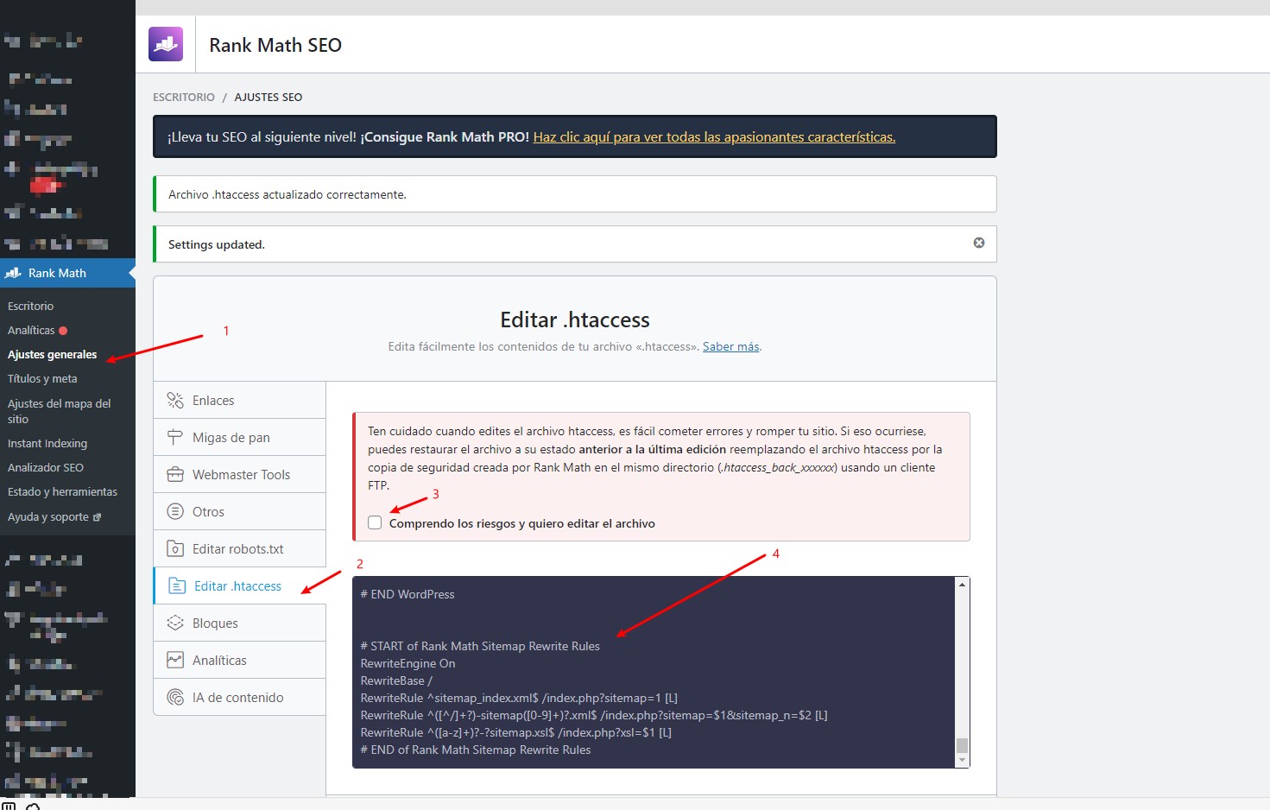Open Instant Indexing menu item
This screenshot has height=810, width=1270.
47,443
